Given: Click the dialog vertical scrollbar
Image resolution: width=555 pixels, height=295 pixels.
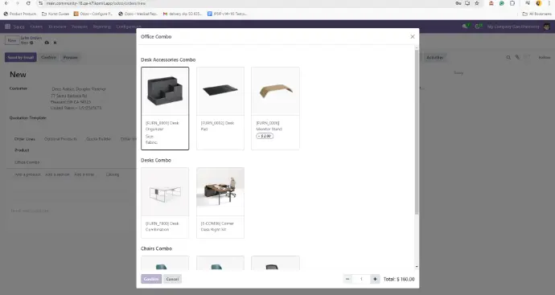Looking at the screenshot, I should (x=417, y=132).
